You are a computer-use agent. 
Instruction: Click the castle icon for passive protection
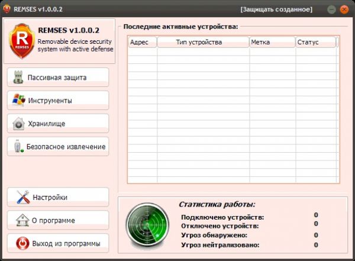(18, 77)
